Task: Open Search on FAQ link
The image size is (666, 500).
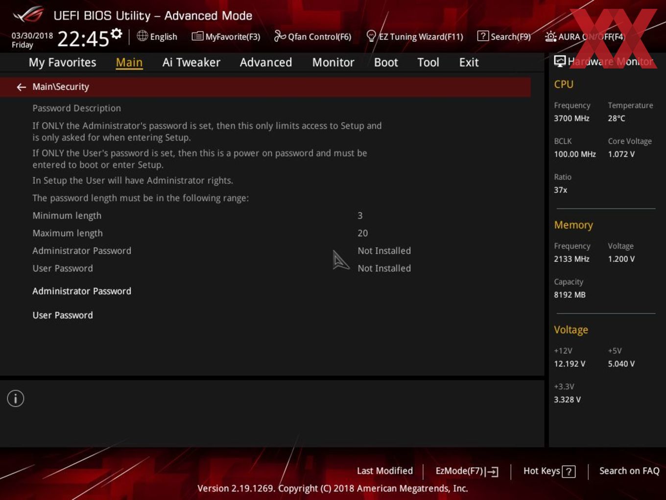Action: pyautogui.click(x=629, y=471)
